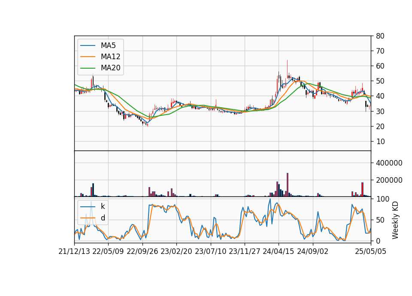412x296 pixels.
Task: Click the 20 price axis label
Action: click(x=380, y=127)
